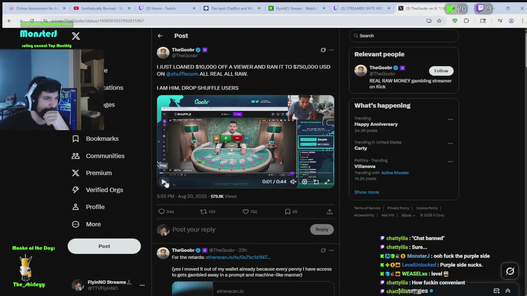Follow TheGoobr in Relevant people
This screenshot has width=527, height=296.
click(x=441, y=71)
